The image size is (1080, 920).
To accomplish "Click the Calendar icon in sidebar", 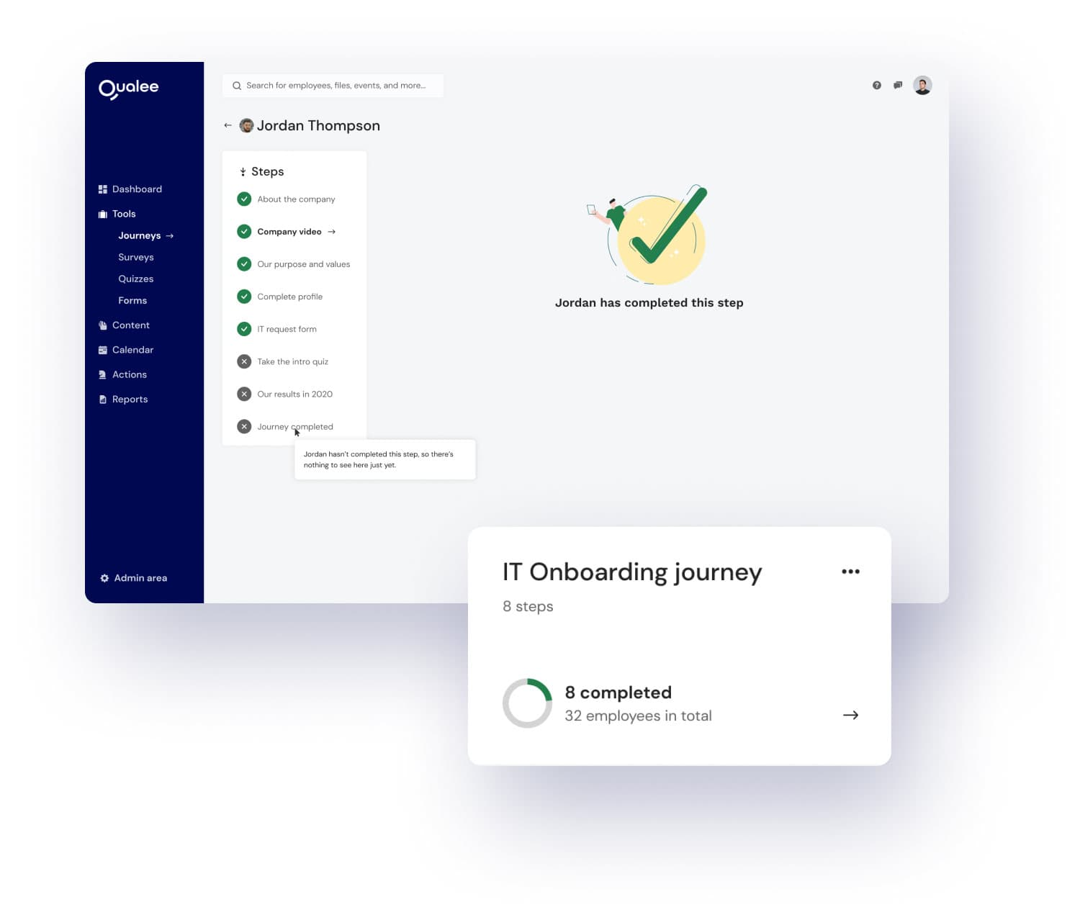I will pyautogui.click(x=102, y=350).
